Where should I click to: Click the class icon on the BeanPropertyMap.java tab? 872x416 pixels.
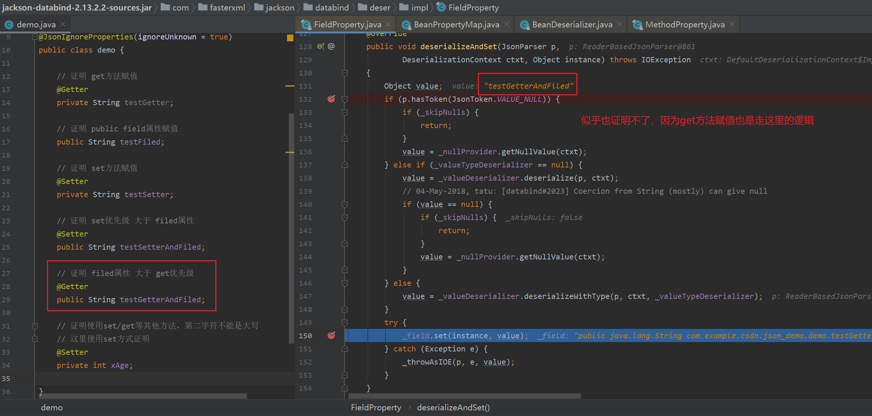(406, 24)
